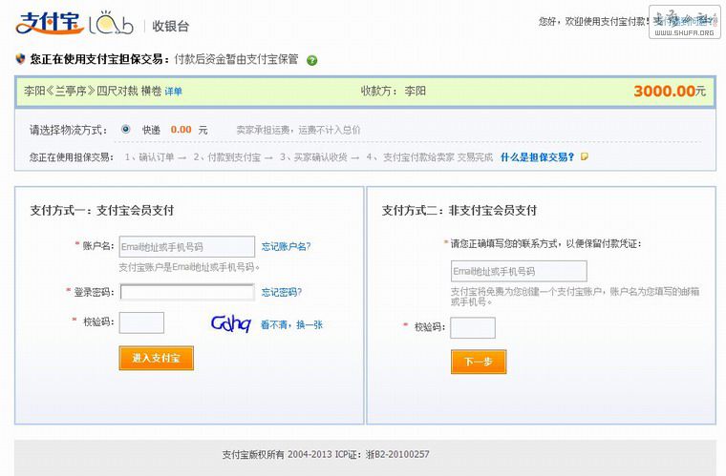
Task: Click the 支付方式一：支付宝会员支付 heading
Action: (102, 210)
